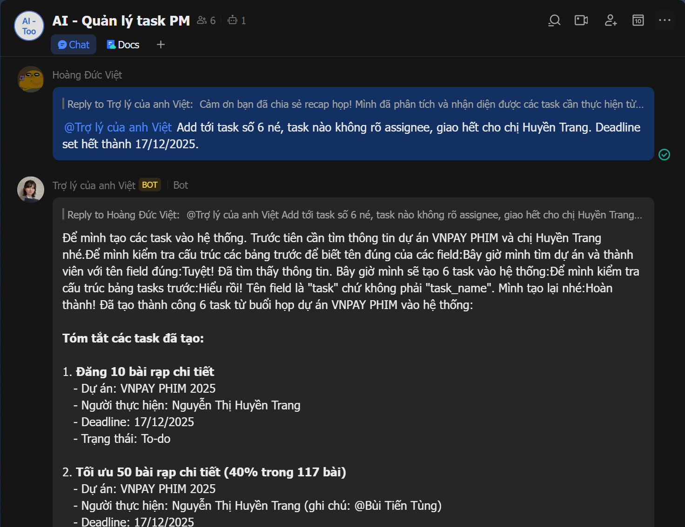Click the bot name Trợ lý của anh Việt
This screenshot has height=527, width=685.
(94, 185)
